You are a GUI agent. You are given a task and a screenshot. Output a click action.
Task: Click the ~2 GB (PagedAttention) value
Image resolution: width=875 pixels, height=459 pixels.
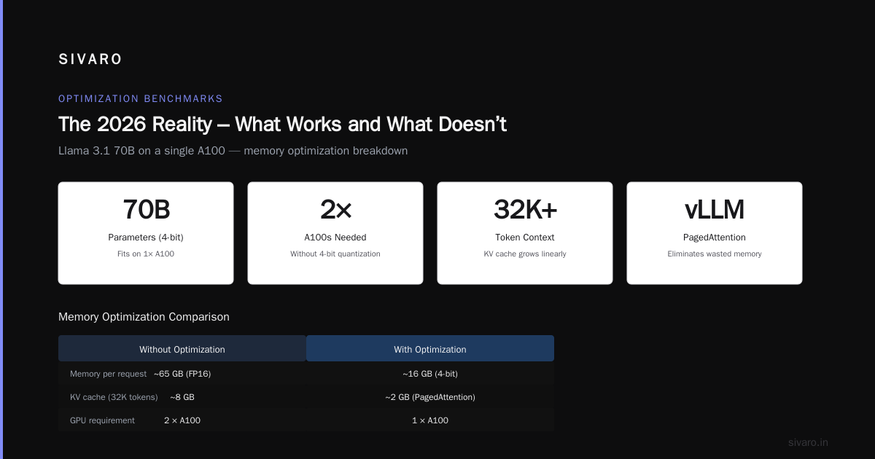[430, 397]
